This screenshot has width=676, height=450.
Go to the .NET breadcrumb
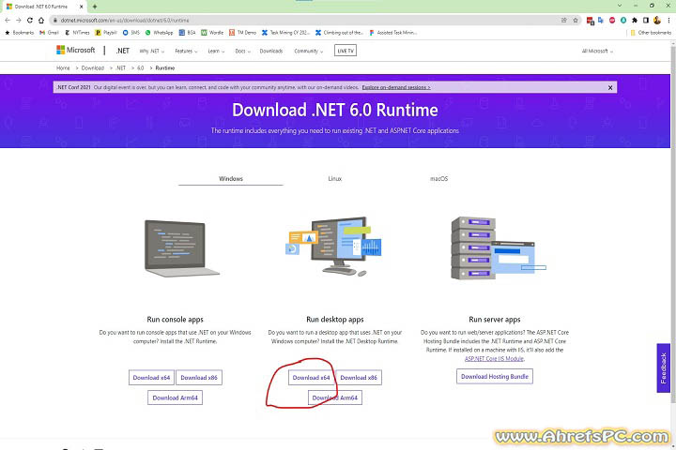point(121,68)
